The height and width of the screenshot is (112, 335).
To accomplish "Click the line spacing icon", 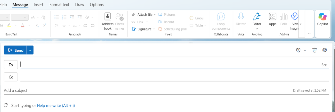I will click(74, 25).
